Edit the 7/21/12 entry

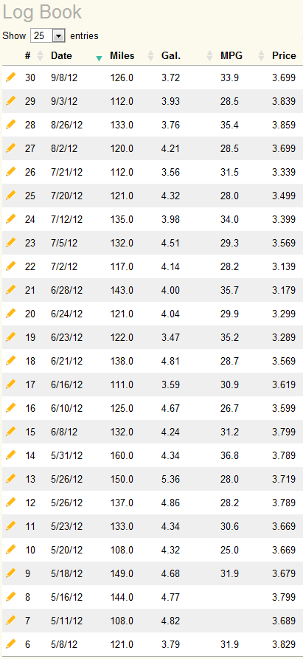11,171
